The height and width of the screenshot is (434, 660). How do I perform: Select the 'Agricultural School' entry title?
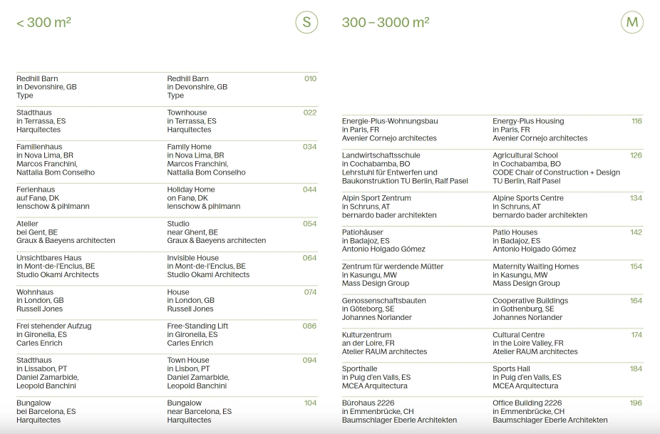point(525,155)
